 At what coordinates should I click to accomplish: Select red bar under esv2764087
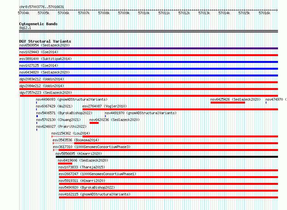(180, 109)
